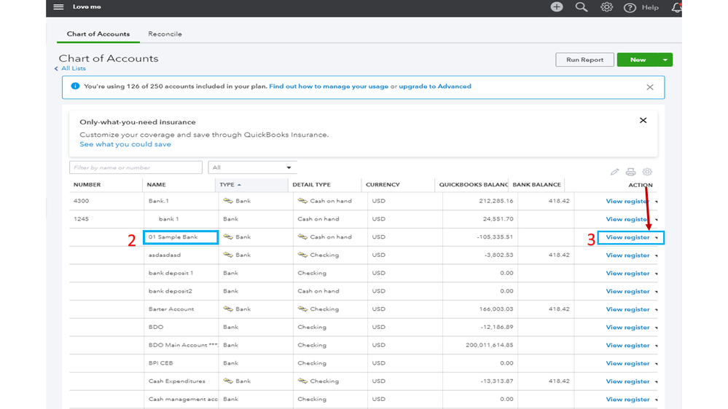Open table settings gear icon above Action
The width and height of the screenshot is (728, 409).
(x=647, y=172)
